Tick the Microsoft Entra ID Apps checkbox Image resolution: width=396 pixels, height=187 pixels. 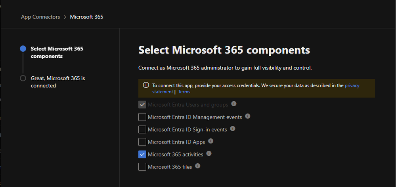pyautogui.click(x=142, y=142)
